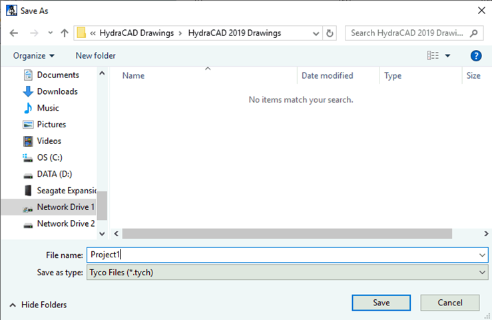This screenshot has height=320, width=492.
Task: Click the Documents folder icon
Action: coord(28,75)
